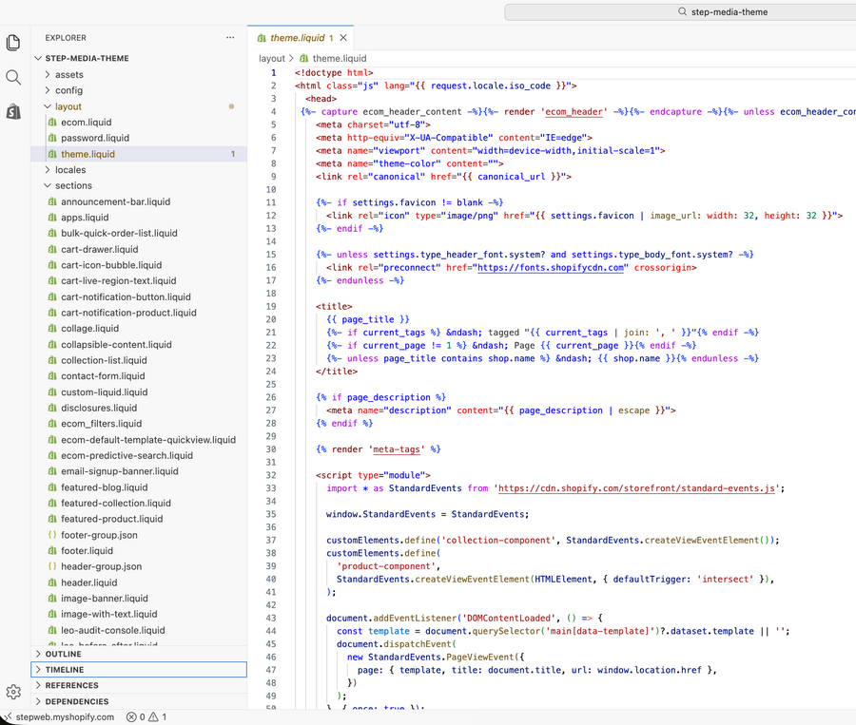
Task: Click line number 32 in the gutter
Action: coord(271,475)
